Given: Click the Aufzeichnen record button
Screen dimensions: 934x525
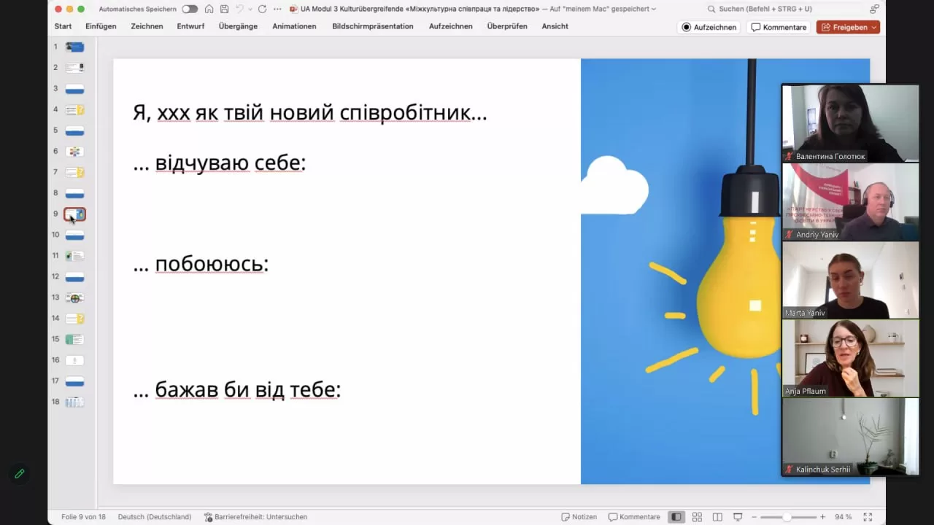Looking at the screenshot, I should [x=708, y=27].
